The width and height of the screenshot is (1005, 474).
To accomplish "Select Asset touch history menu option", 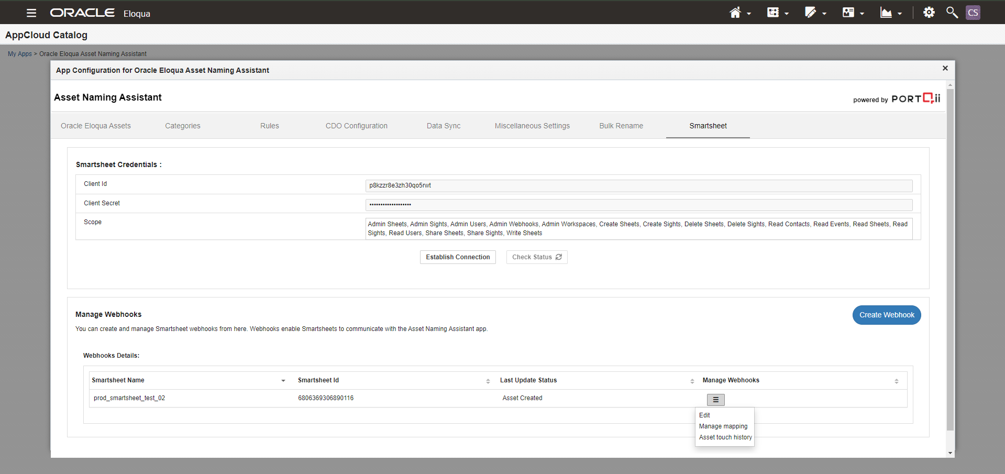I will [725, 437].
